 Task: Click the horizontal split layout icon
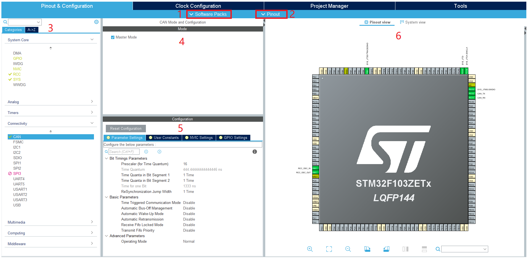(x=424, y=249)
